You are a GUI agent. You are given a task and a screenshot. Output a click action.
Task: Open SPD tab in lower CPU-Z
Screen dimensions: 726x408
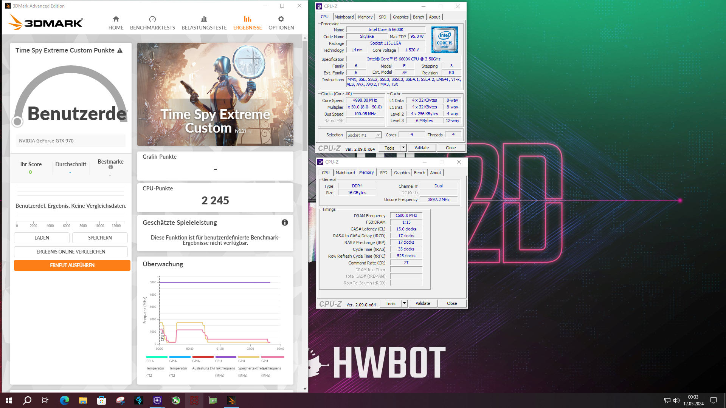click(384, 173)
